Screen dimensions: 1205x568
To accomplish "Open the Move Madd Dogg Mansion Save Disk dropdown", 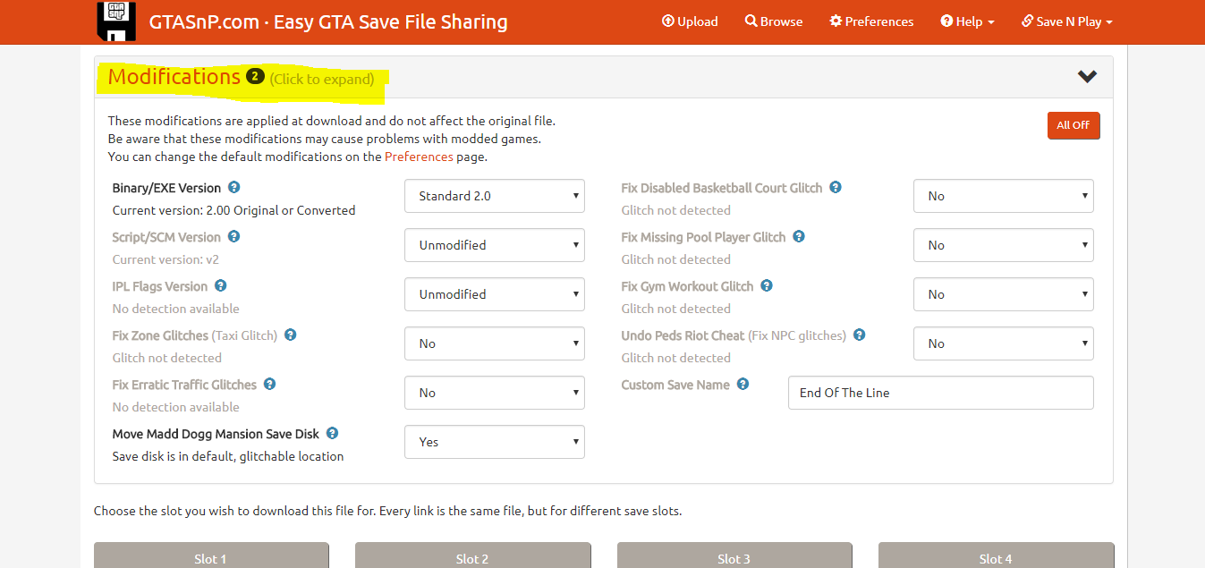I will [495, 442].
